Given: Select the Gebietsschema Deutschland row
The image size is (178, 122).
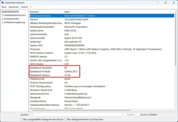Looking at the screenshot, I should (x=102, y=101).
